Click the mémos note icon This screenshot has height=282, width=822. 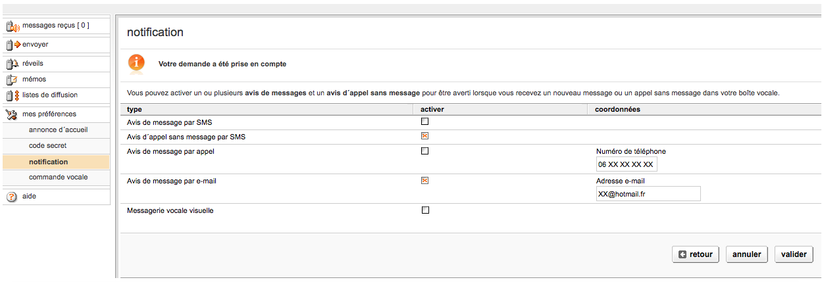(x=13, y=80)
